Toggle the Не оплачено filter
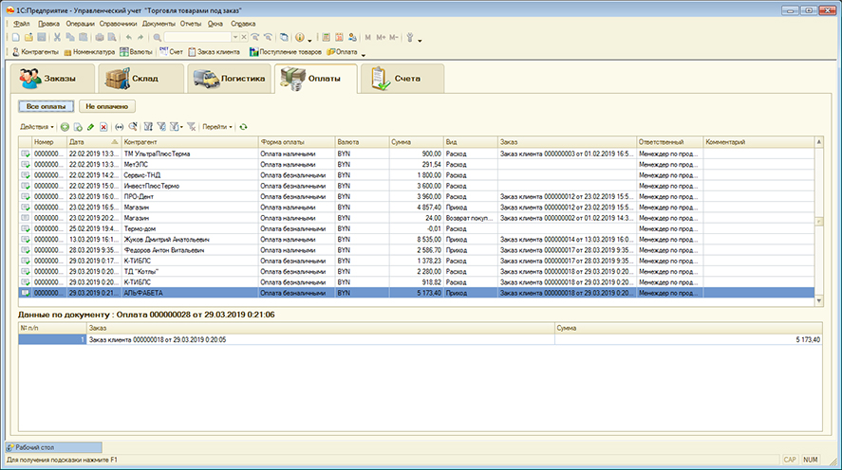This screenshot has width=842, height=470. pos(108,107)
